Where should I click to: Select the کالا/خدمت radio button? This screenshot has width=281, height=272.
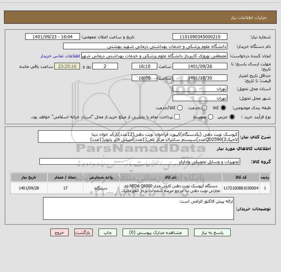[x=180, y=108]
